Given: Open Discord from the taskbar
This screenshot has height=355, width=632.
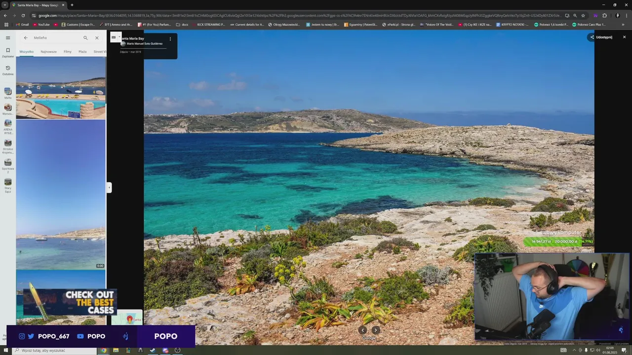Looking at the screenshot, I should coord(165,350).
